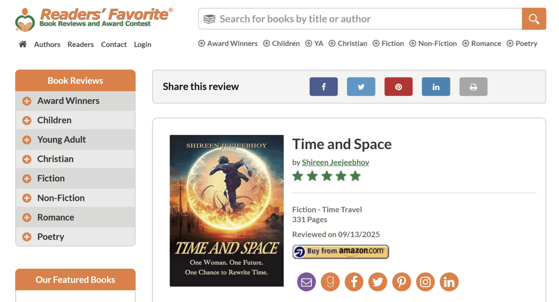Click the round orange Instagram icon
The image size is (559, 302).
coord(425,282)
